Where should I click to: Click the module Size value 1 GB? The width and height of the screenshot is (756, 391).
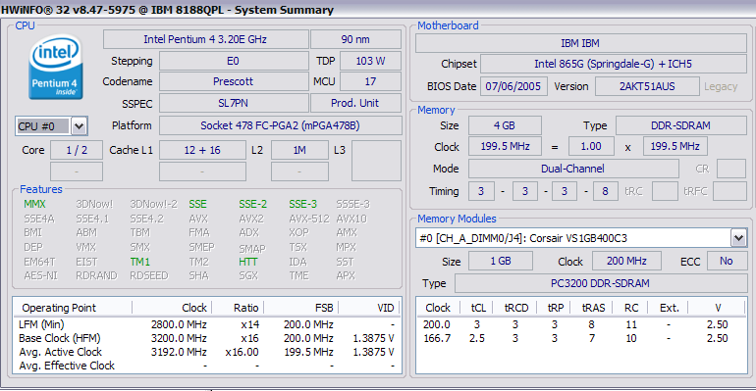[501, 261]
